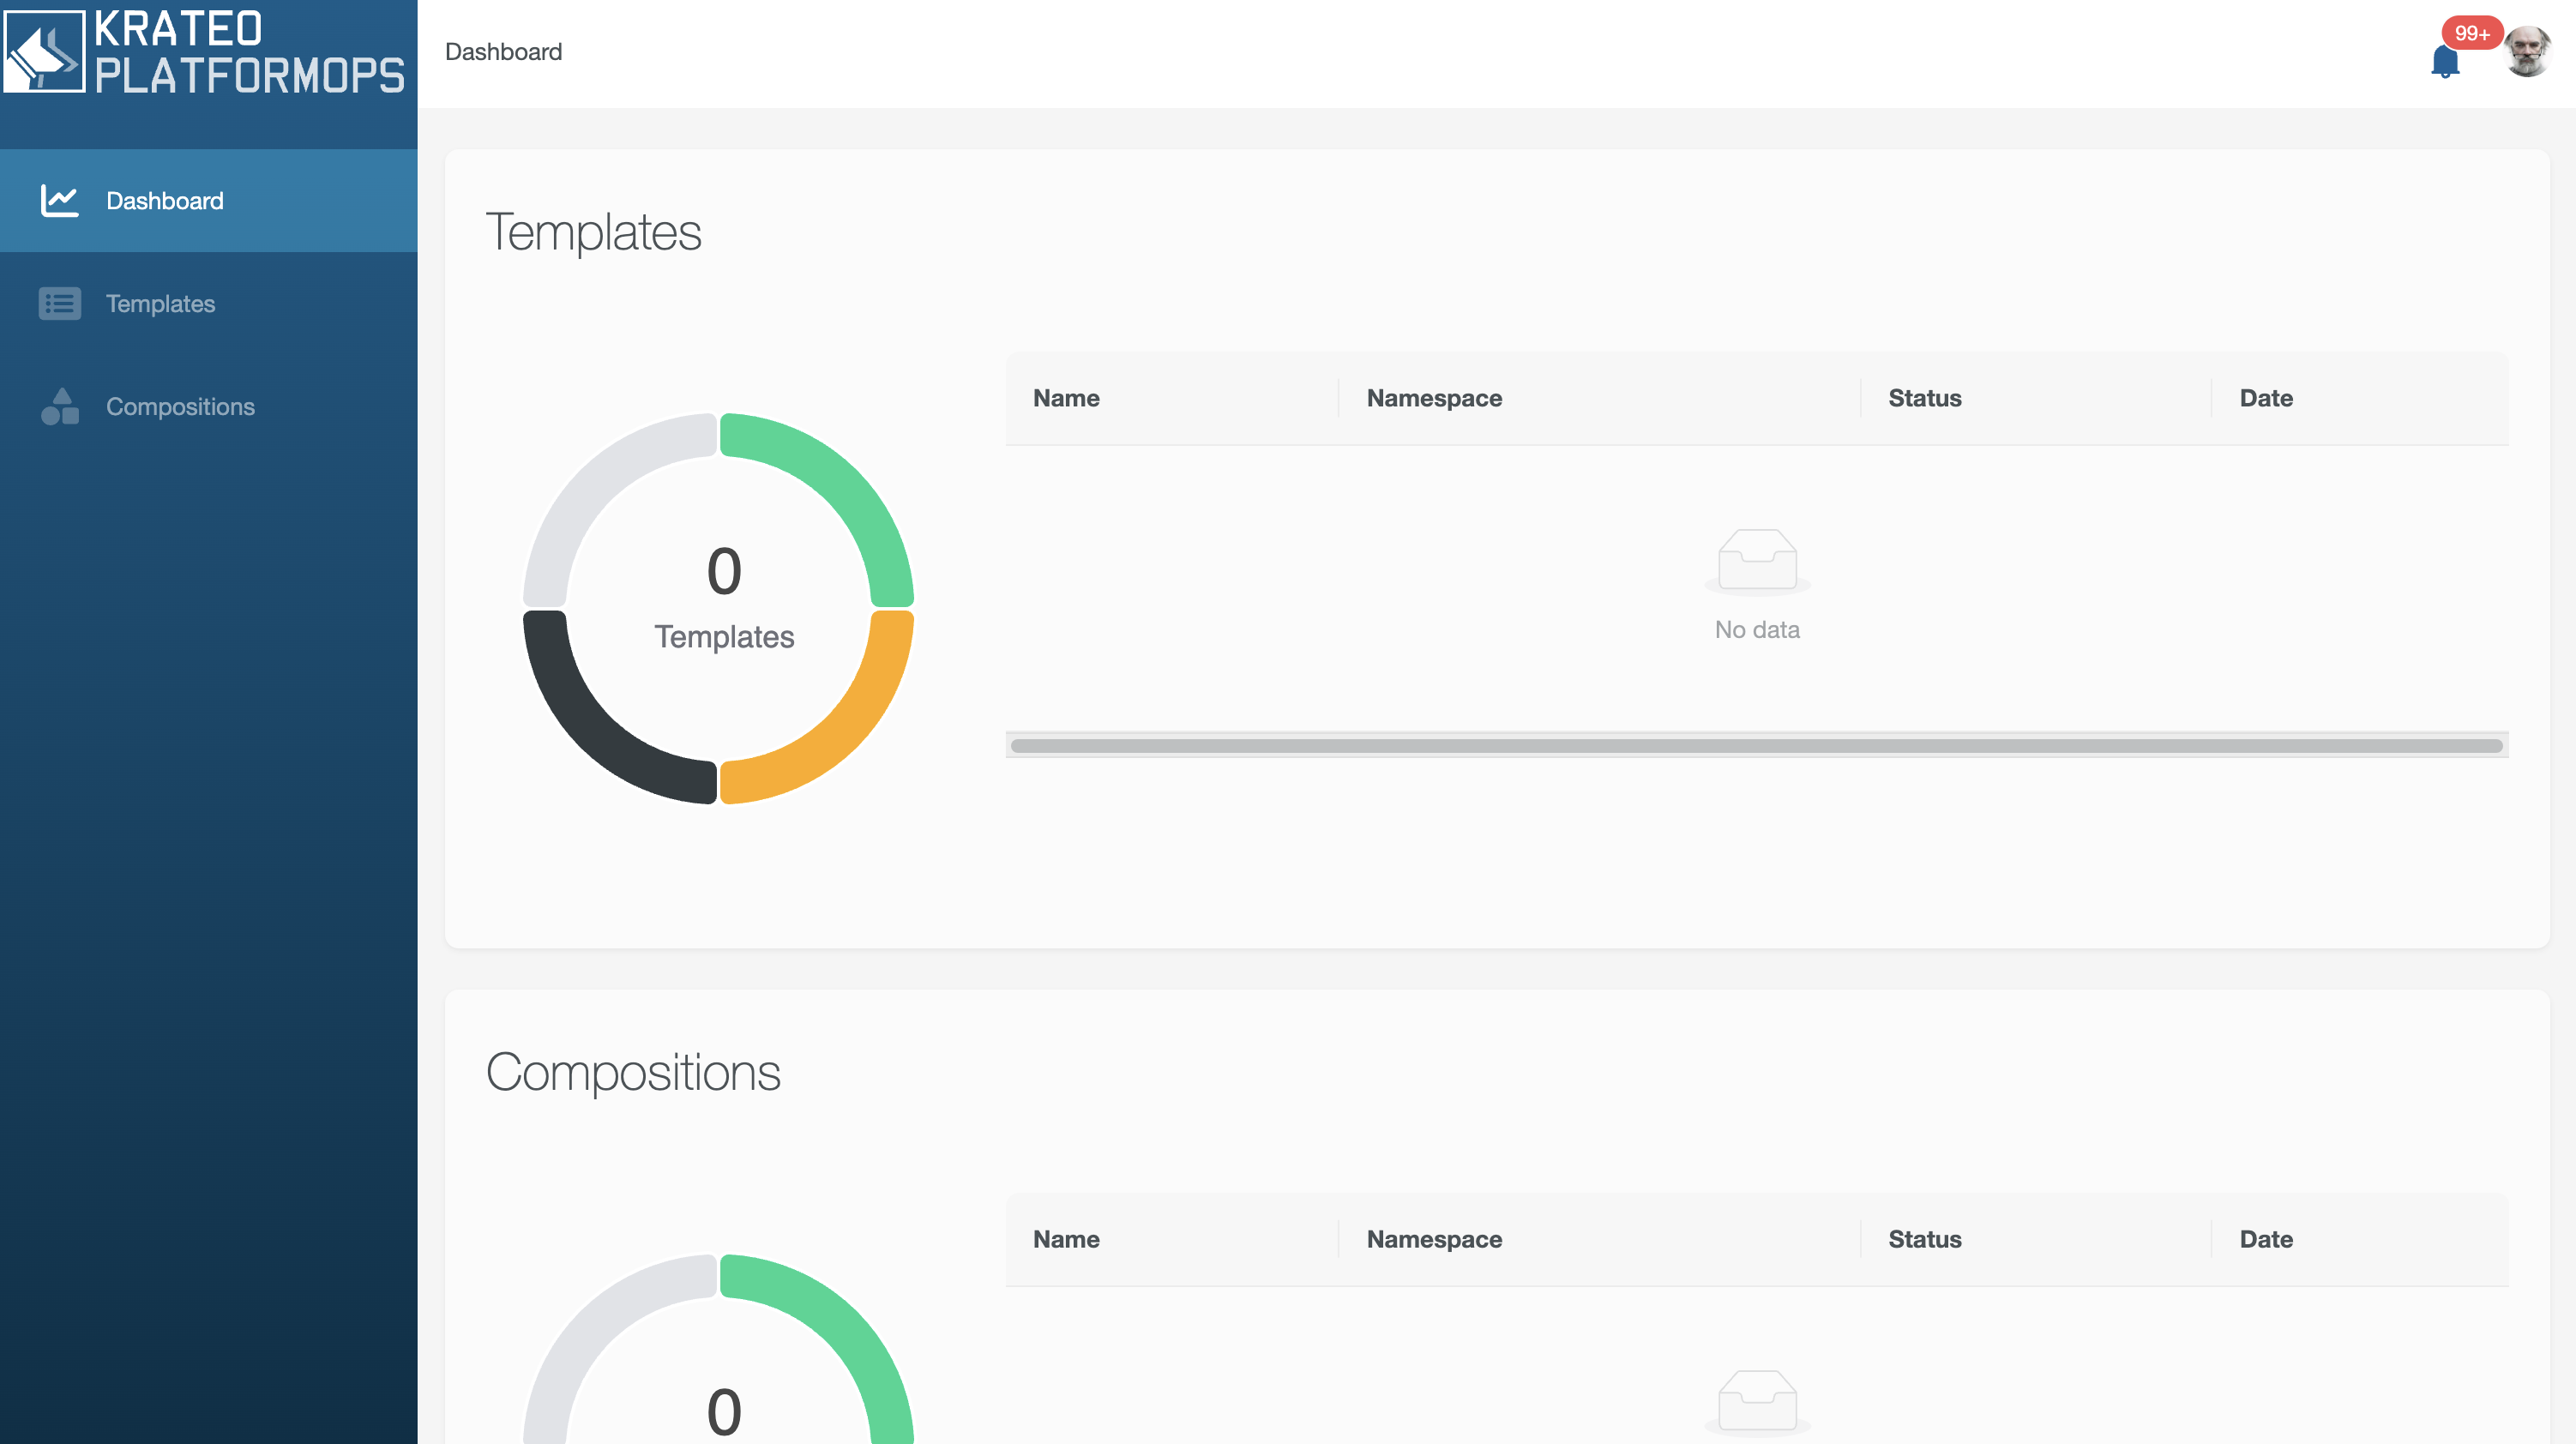Click the Compositions shapes icon in sidebar
2576x1444 pixels.
pos(59,406)
